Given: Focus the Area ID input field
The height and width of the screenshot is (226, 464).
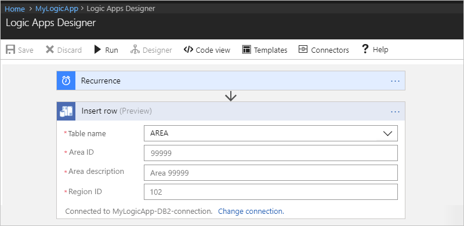Looking at the screenshot, I should 271,153.
